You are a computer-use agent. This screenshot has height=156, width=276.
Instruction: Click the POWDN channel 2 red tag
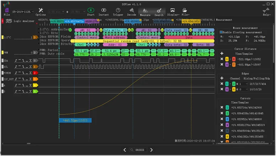[35, 73]
